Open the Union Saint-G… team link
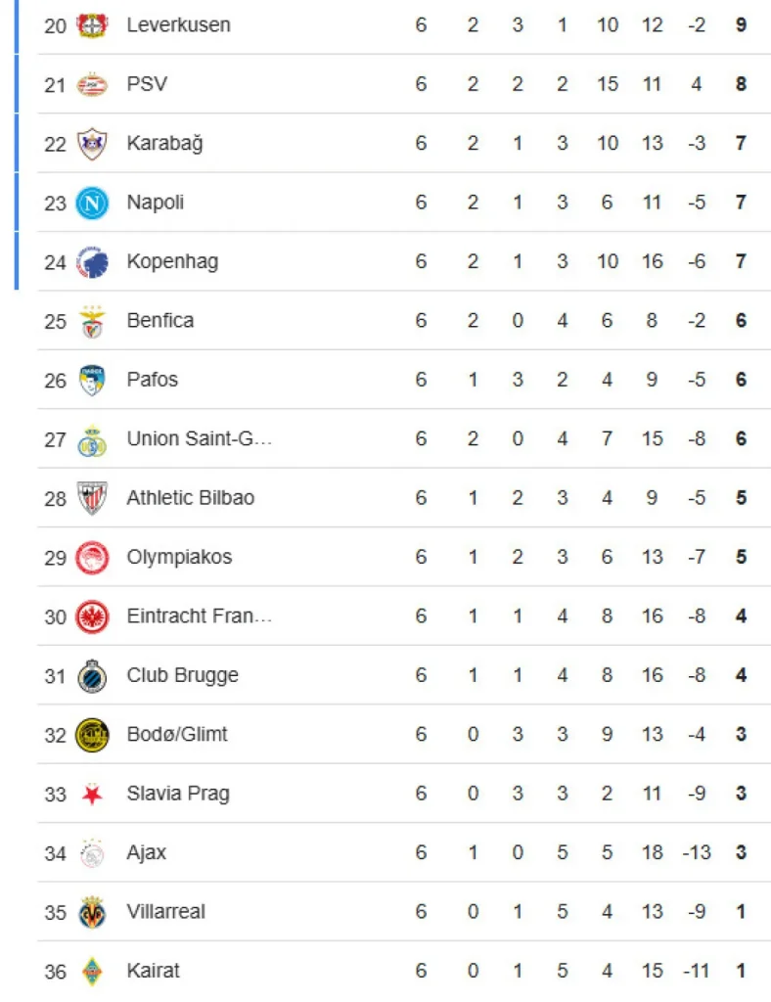 (x=199, y=439)
